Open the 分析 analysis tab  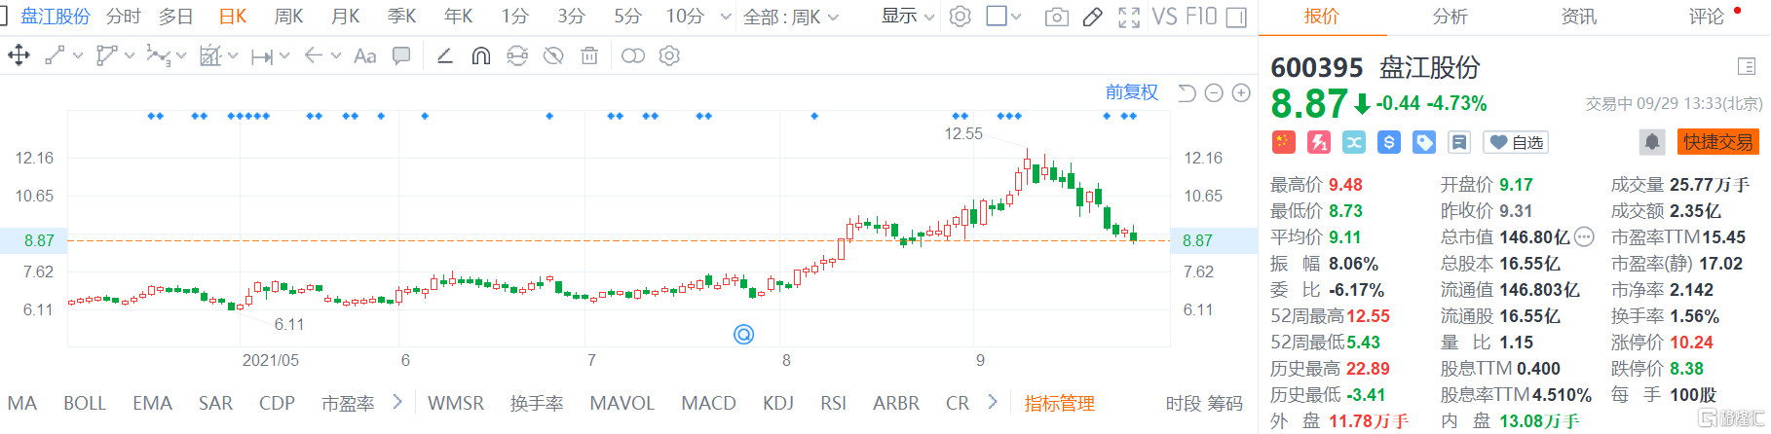1451,17
